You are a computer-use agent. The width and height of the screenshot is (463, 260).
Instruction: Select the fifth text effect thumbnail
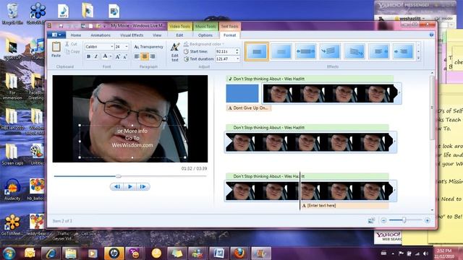tap(354, 51)
